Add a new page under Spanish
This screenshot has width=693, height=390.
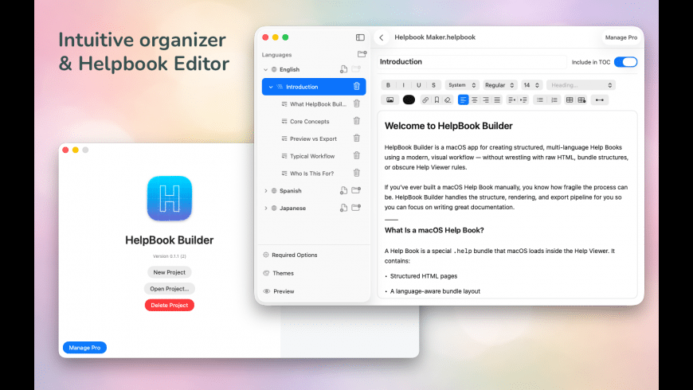coord(343,190)
